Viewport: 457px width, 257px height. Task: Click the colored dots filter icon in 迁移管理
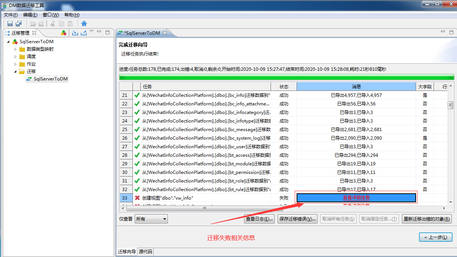(63, 33)
